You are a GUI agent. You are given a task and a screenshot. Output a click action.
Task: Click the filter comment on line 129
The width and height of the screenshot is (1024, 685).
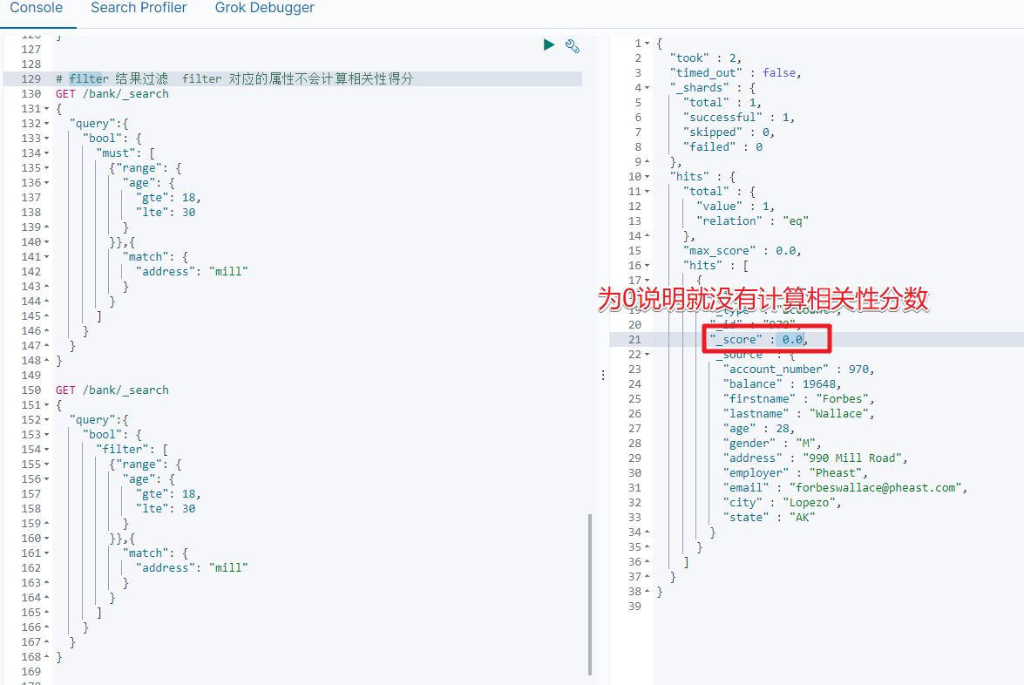click(x=234, y=79)
